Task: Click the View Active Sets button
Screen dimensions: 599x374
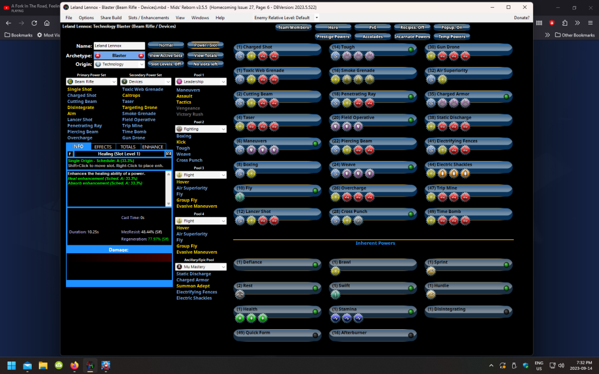Action: (x=165, y=55)
